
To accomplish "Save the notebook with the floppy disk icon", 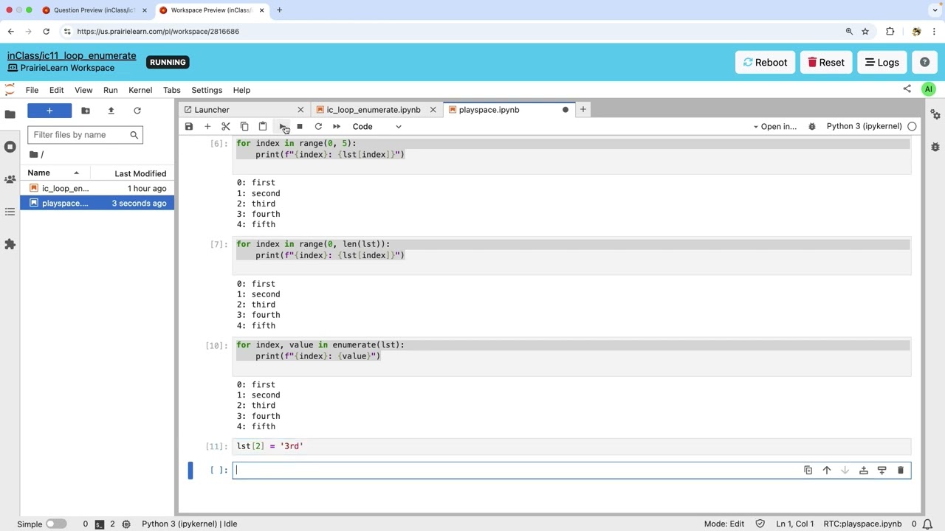I will tap(189, 127).
